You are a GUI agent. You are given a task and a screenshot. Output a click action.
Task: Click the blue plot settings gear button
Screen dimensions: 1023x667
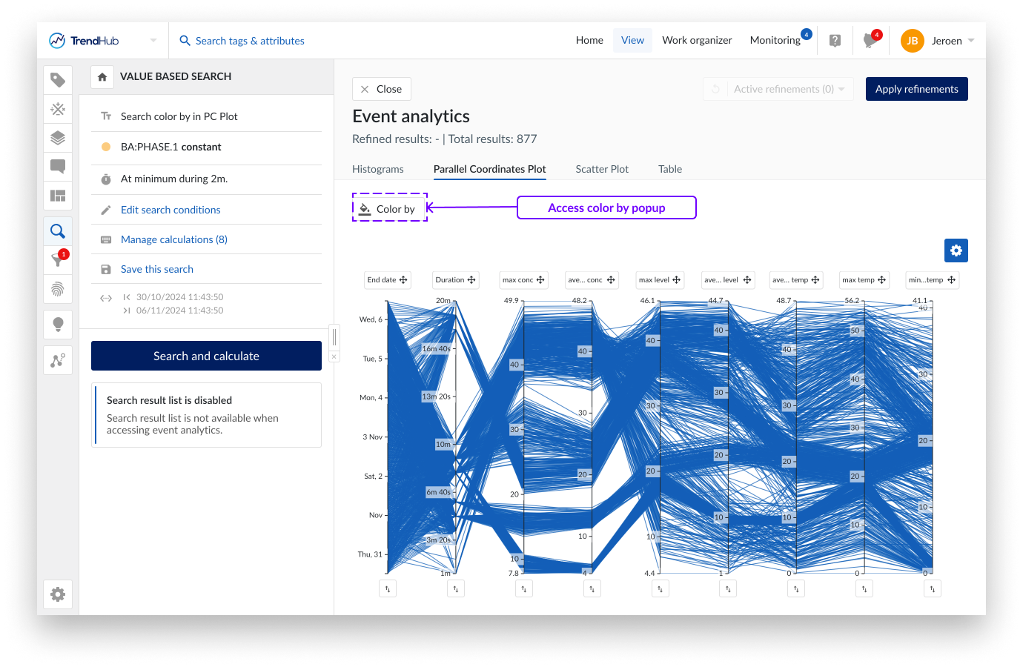[956, 250]
